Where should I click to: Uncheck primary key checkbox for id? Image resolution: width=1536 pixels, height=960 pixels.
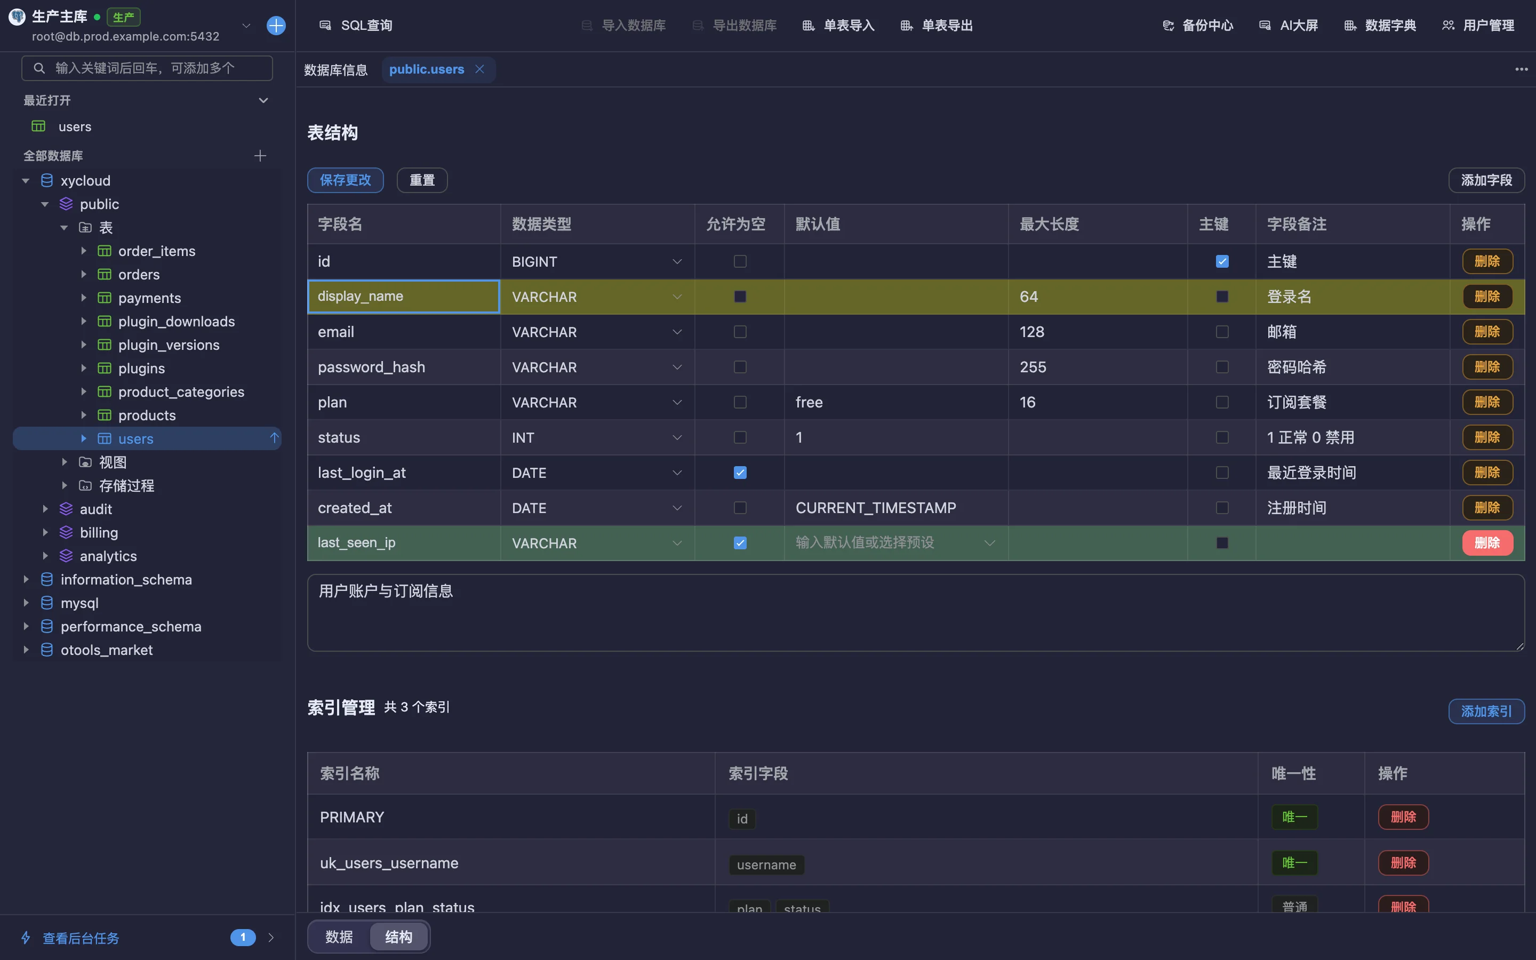(x=1222, y=261)
